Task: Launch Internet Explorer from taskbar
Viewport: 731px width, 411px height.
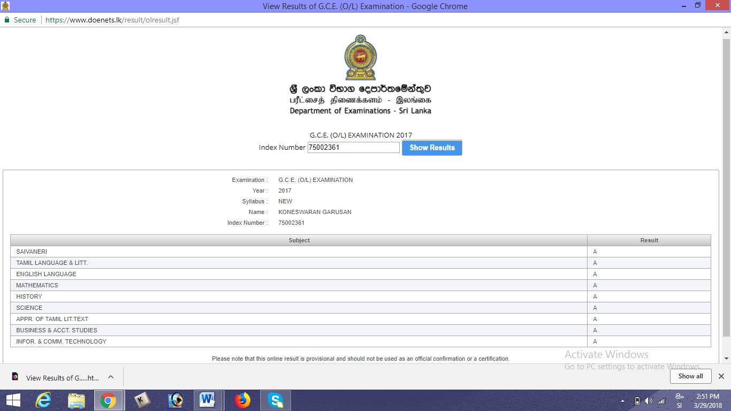Action: coord(44,400)
